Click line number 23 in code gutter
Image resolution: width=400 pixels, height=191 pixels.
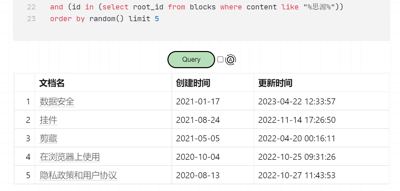pos(31,19)
